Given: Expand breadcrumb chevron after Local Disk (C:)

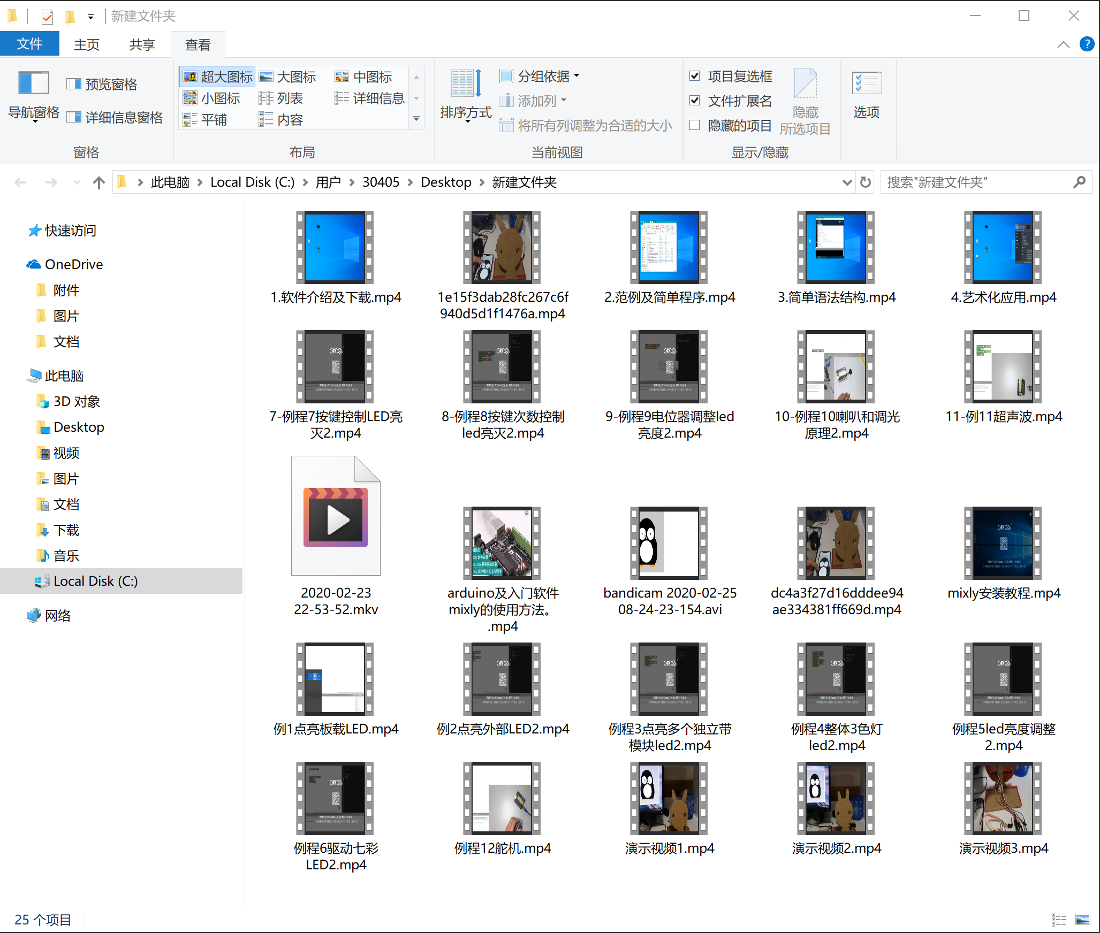Looking at the screenshot, I should [x=305, y=182].
